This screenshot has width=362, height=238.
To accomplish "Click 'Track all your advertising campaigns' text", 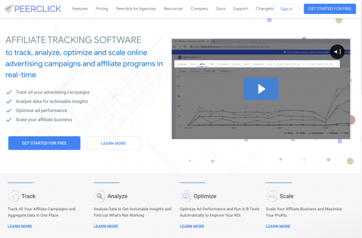I will click(52, 92).
